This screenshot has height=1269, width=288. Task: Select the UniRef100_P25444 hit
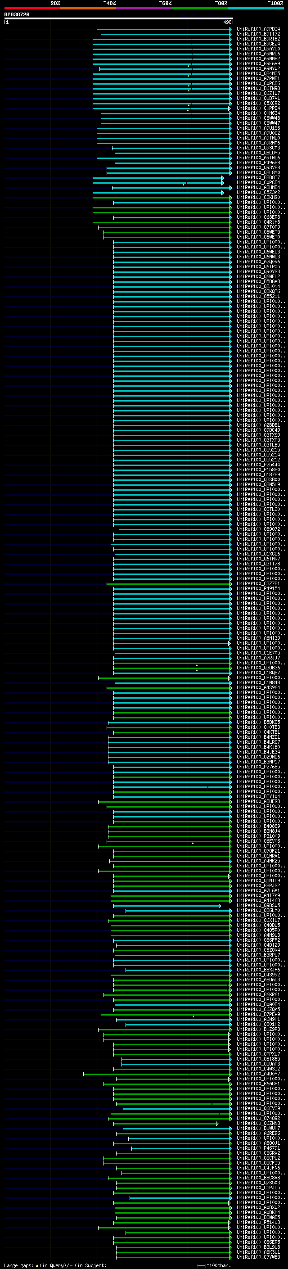click(258, 465)
